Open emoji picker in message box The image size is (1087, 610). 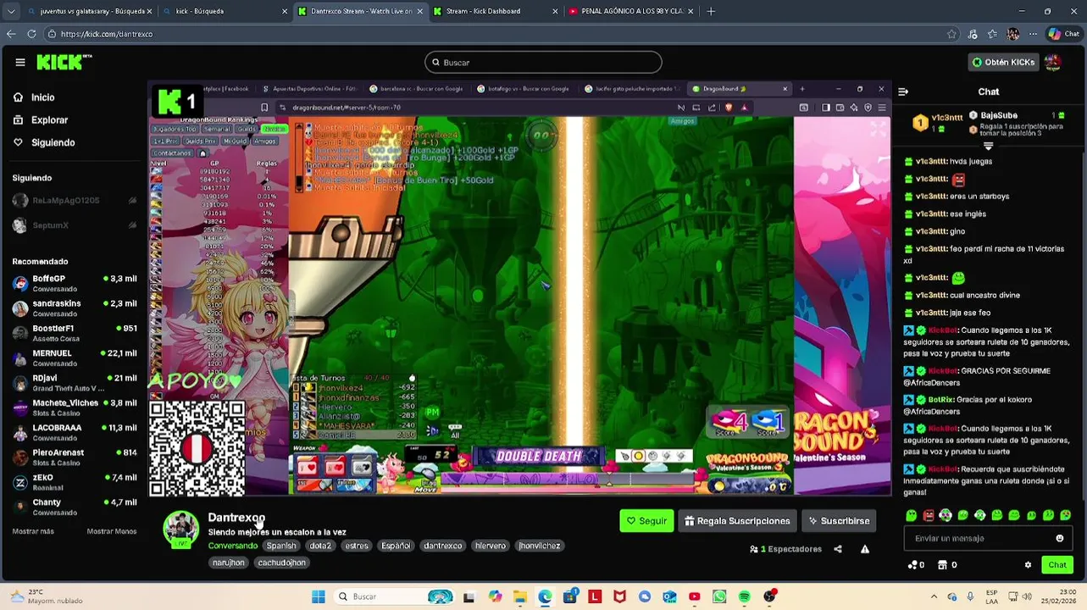click(x=1059, y=538)
